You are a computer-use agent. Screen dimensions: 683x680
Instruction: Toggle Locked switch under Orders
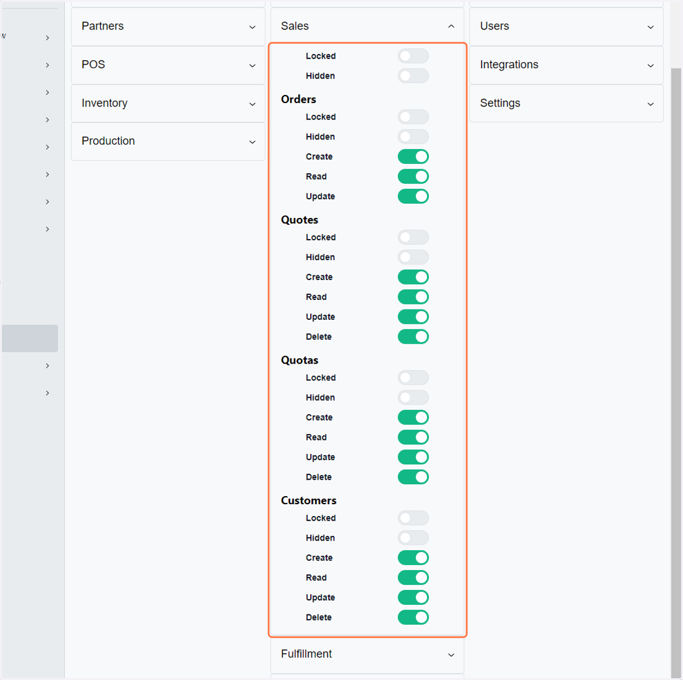[x=413, y=117]
